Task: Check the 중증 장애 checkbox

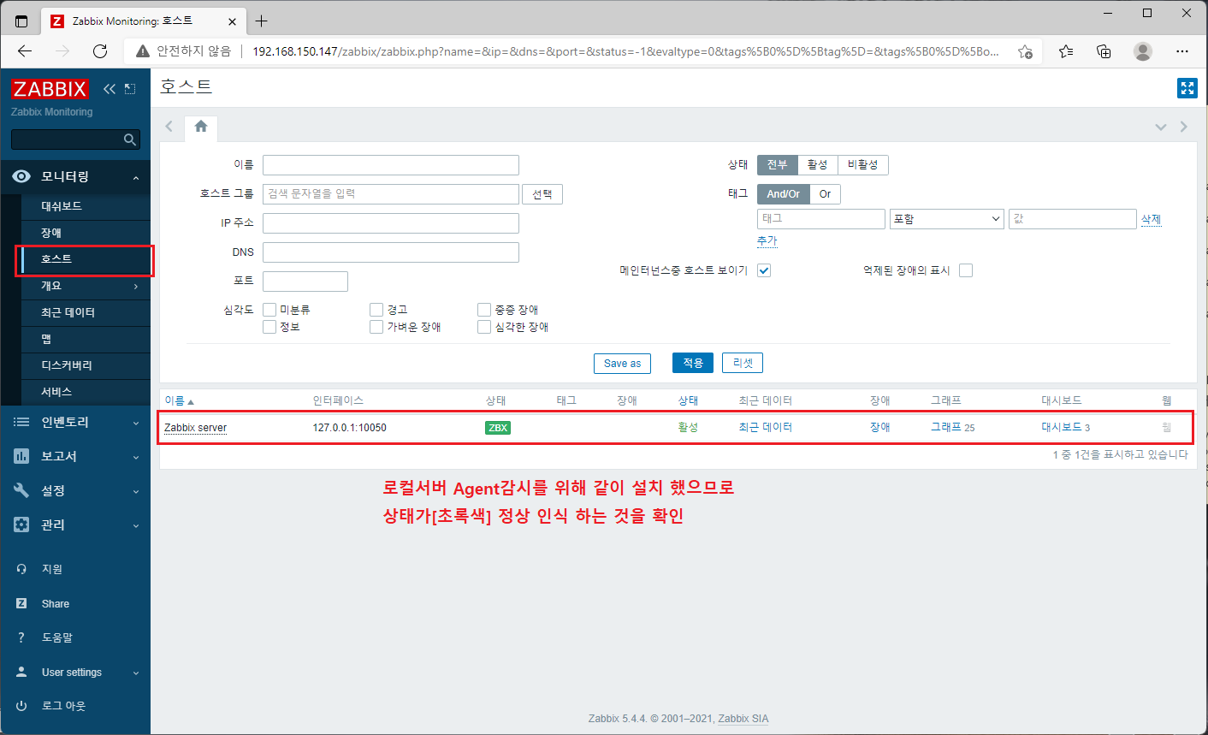Action: click(484, 310)
